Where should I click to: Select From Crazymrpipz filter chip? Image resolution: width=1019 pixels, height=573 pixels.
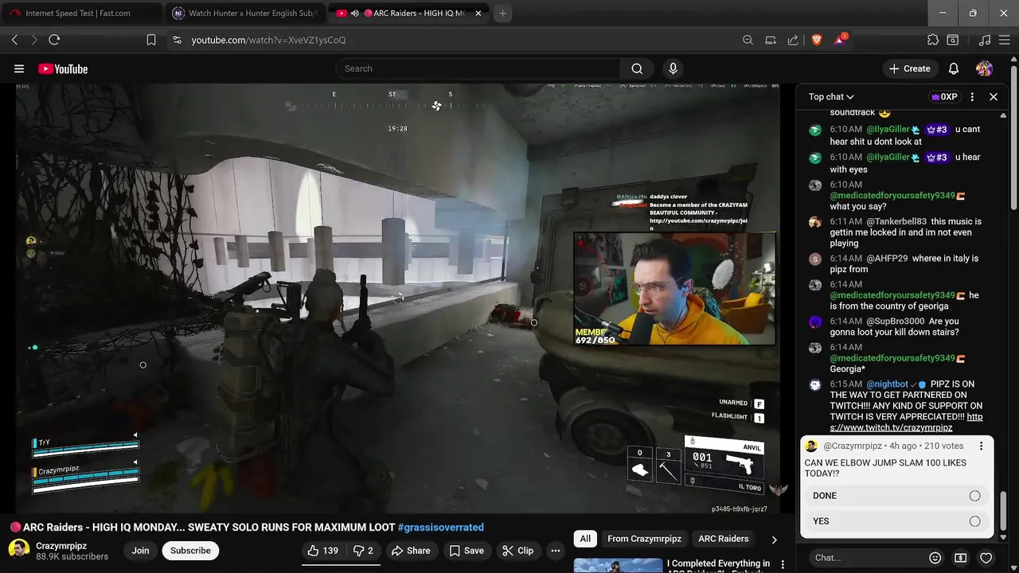click(x=644, y=539)
